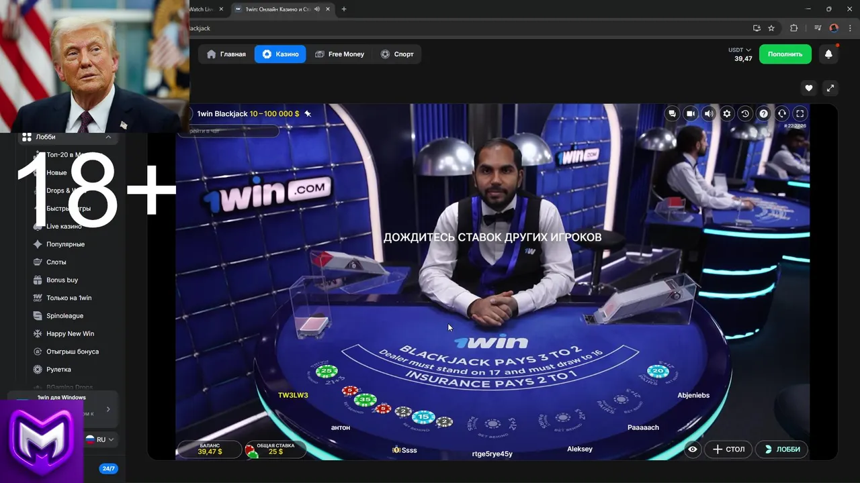Expand game frame with diagonal arrows icon

click(x=830, y=88)
